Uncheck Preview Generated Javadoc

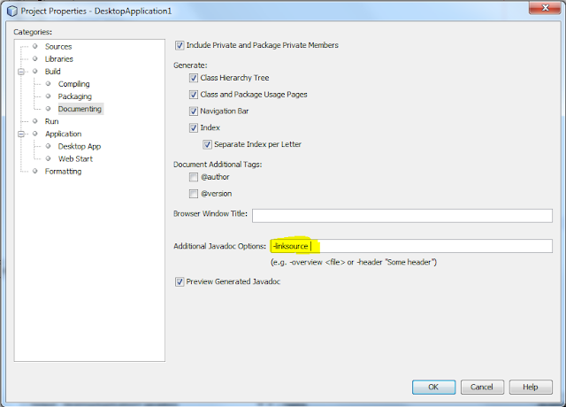tap(180, 281)
